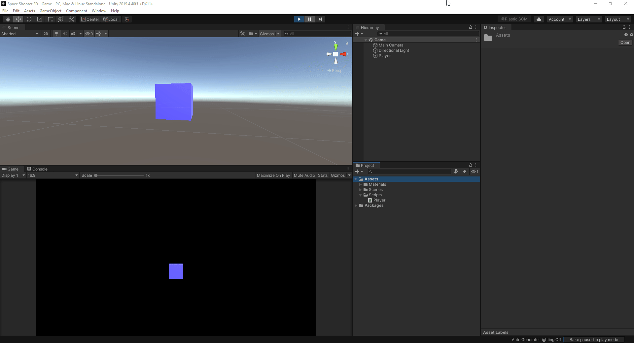Open the Hierarchy create (+) menu

pos(359,33)
